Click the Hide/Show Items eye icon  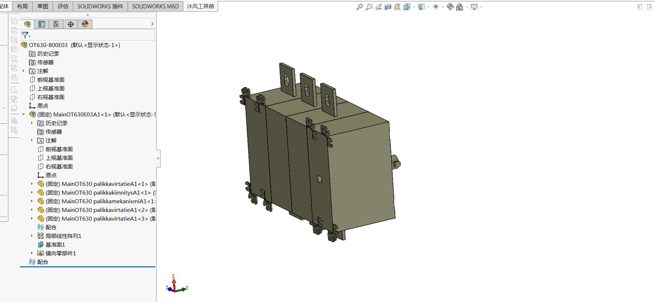pyautogui.click(x=436, y=7)
